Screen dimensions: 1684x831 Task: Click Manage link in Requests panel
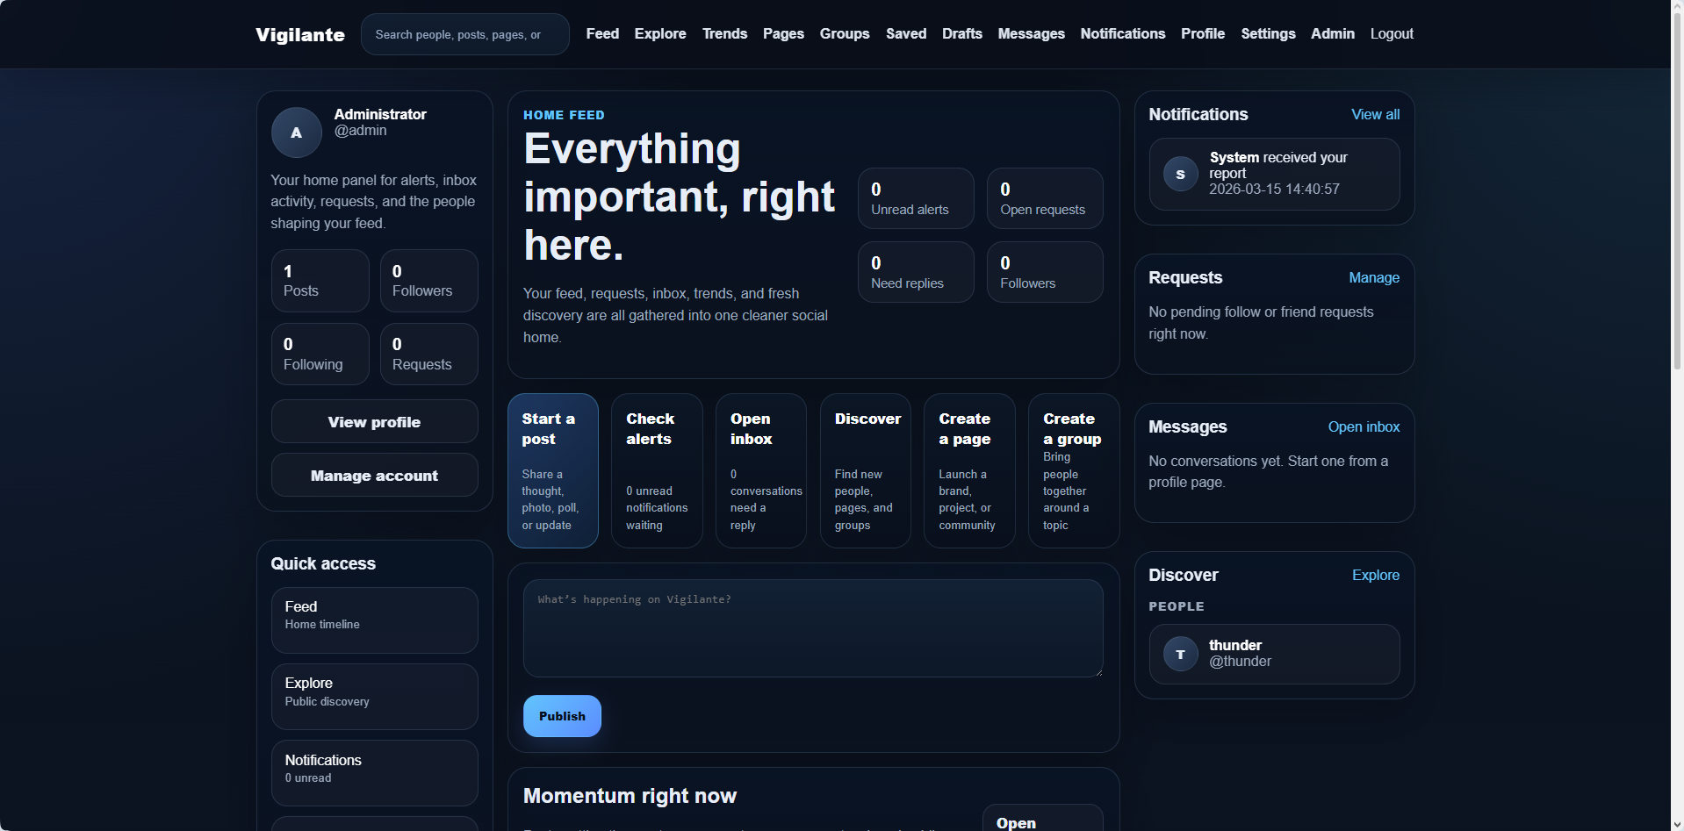click(1373, 278)
